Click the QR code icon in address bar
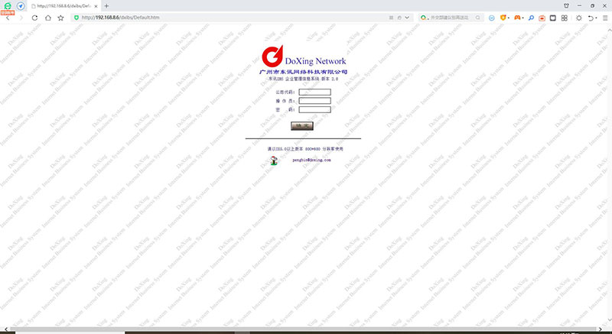Screen dimensions: 612x334 coord(392,18)
